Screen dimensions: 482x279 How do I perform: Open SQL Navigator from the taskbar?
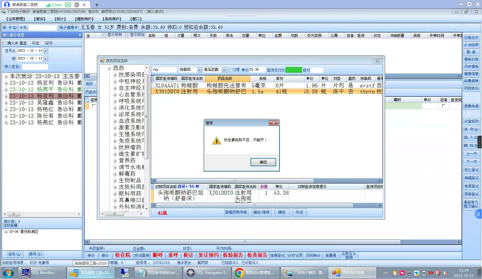[x=207, y=273]
